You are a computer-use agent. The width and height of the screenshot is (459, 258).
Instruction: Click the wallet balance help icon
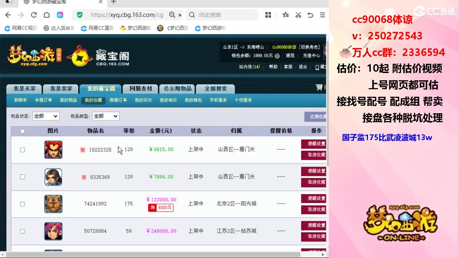pyautogui.click(x=277, y=56)
